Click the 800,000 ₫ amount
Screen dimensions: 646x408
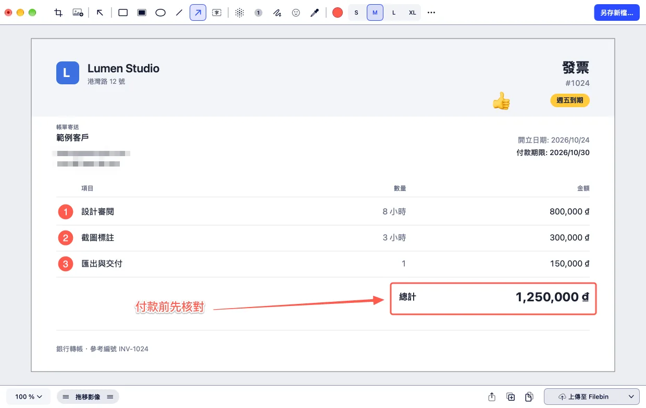tap(569, 212)
